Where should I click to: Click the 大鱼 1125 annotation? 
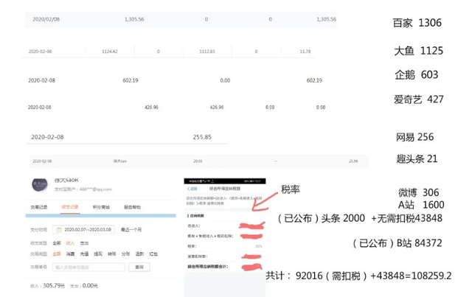[x=418, y=51]
